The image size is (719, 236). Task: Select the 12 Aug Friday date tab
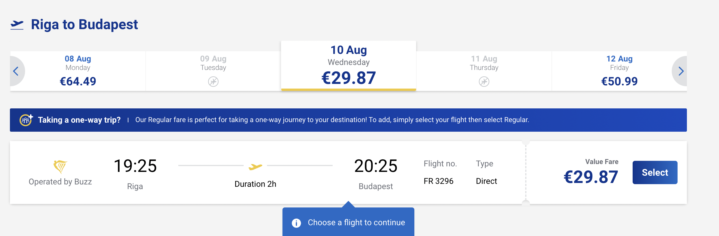click(619, 71)
